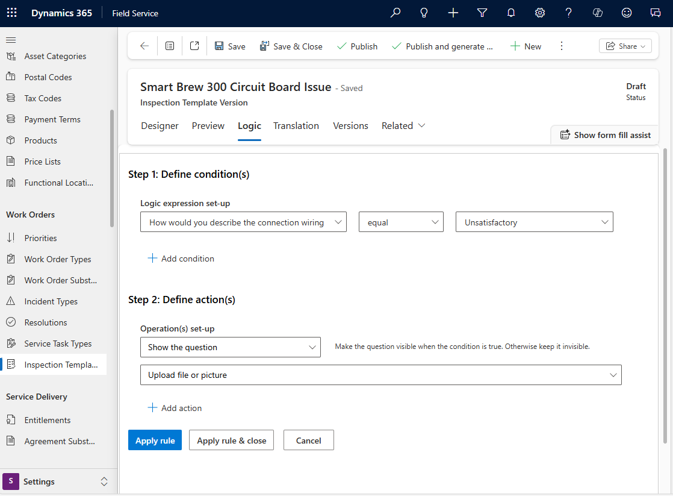Open Service Task Types in sidebar
Viewport: 673px width, 496px height.
coord(53,344)
